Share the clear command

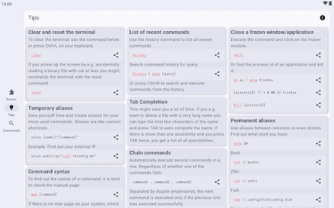click(116, 55)
